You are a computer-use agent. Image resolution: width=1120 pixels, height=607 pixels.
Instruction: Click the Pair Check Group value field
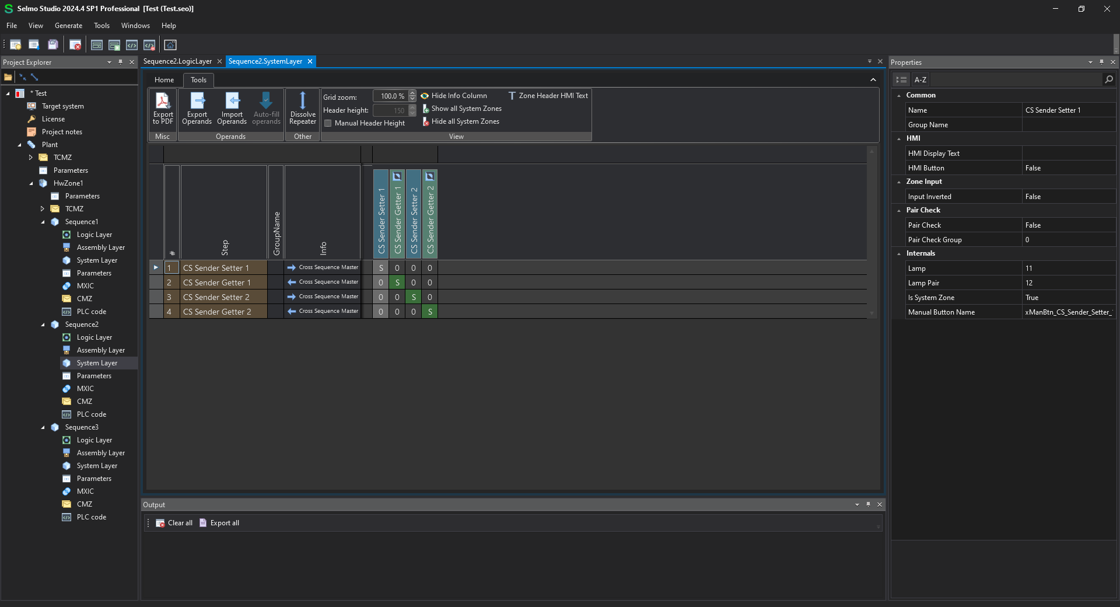[x=1069, y=240]
